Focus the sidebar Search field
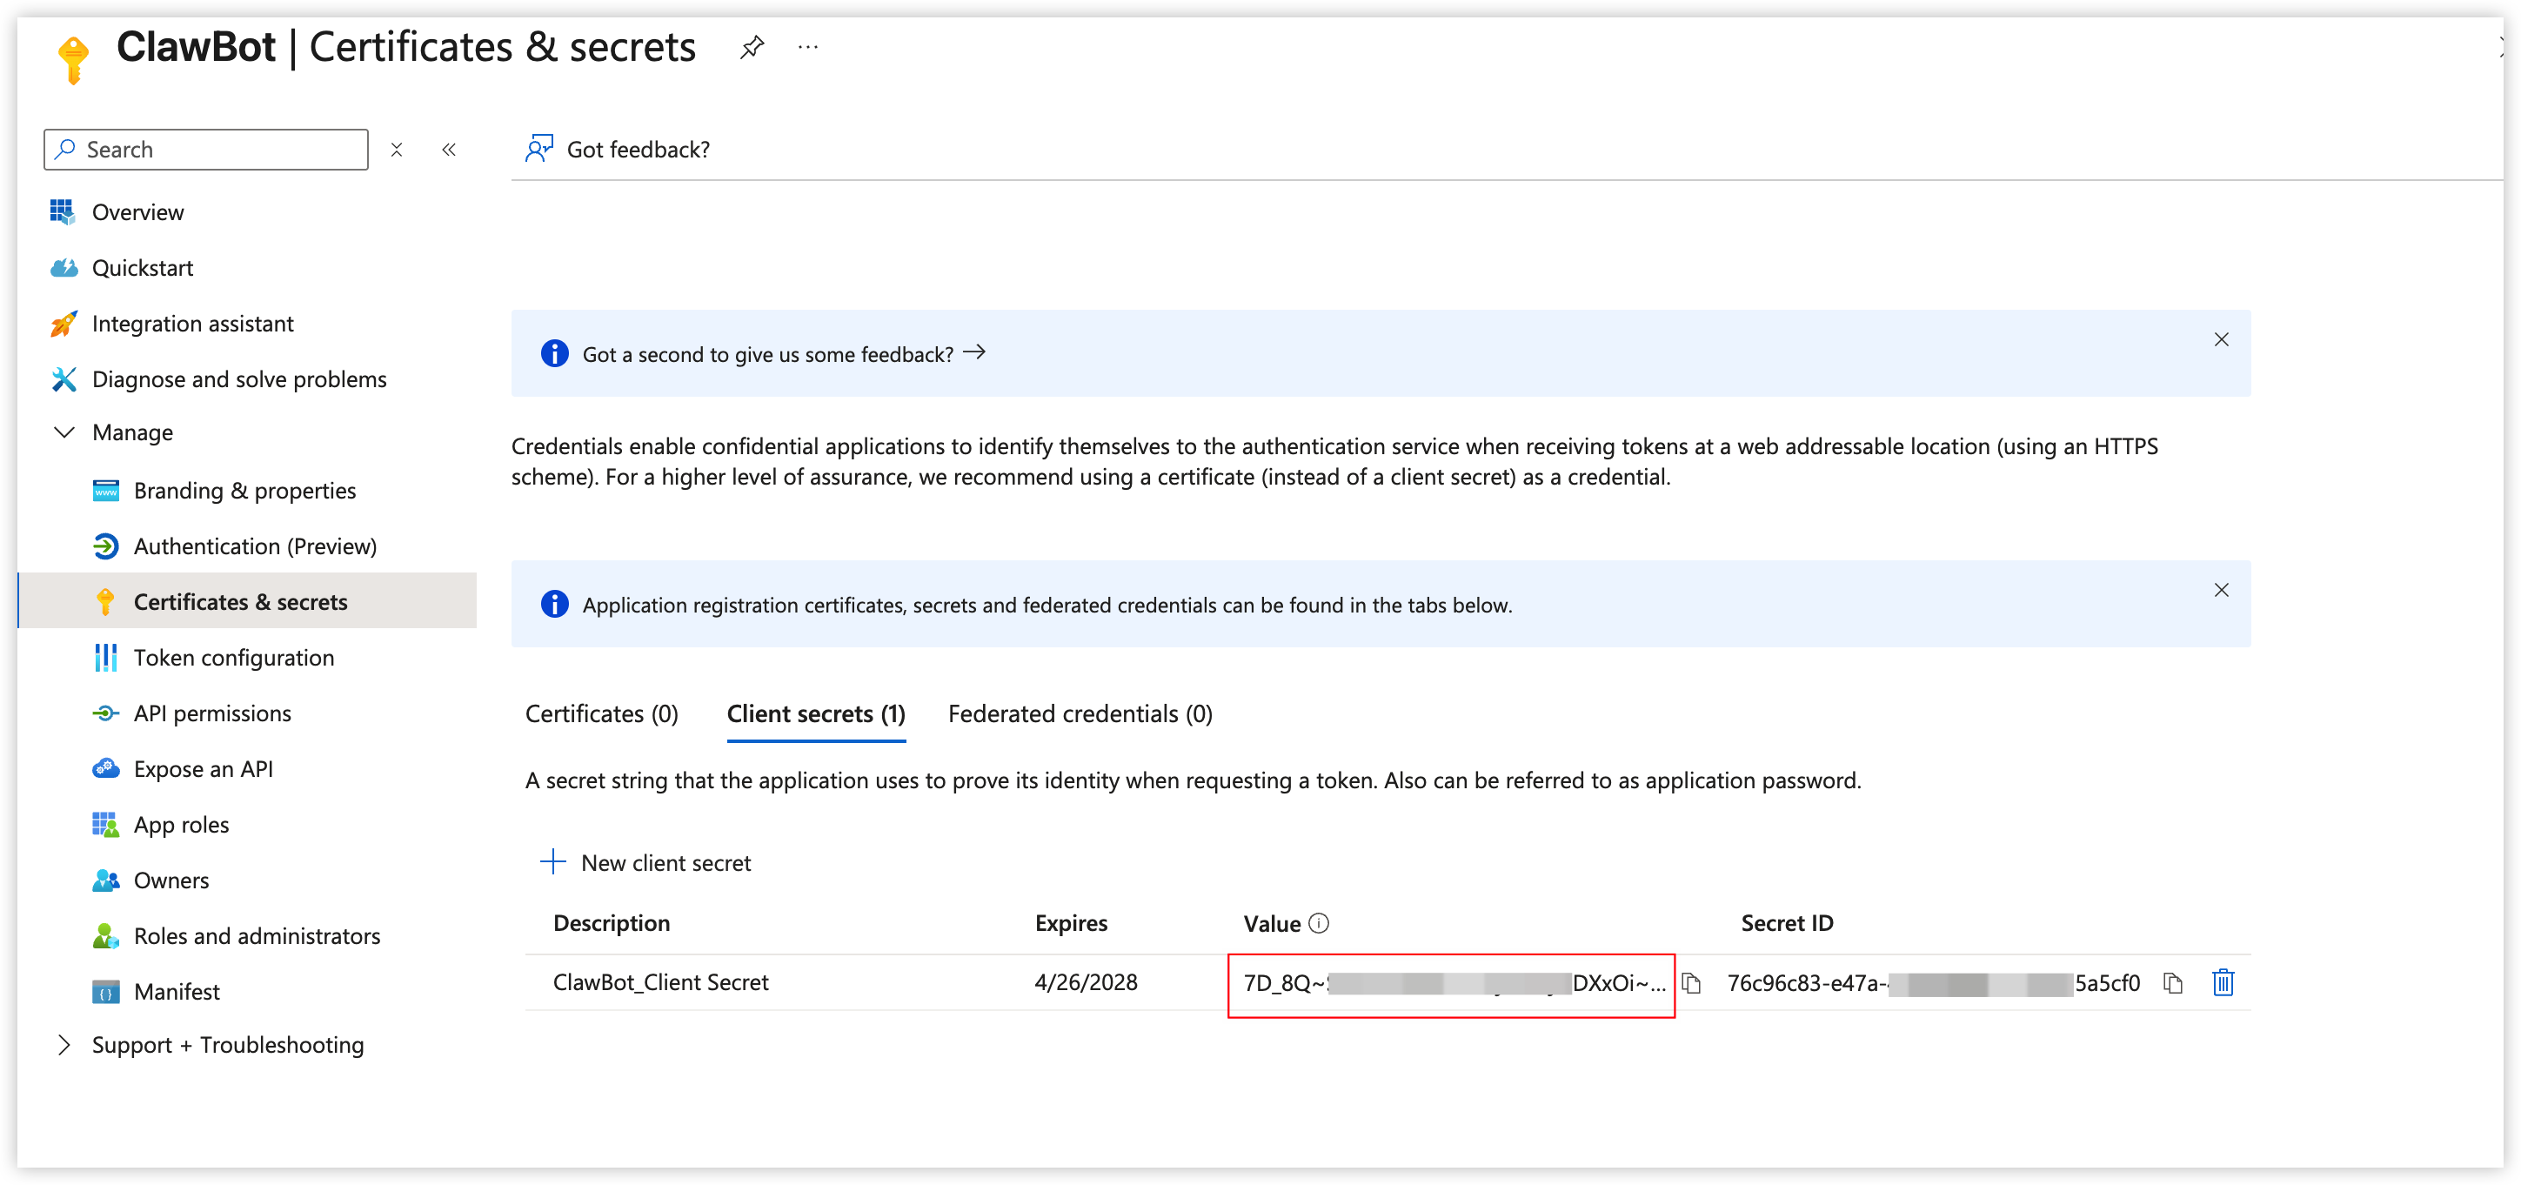The width and height of the screenshot is (2521, 1185). (x=205, y=150)
